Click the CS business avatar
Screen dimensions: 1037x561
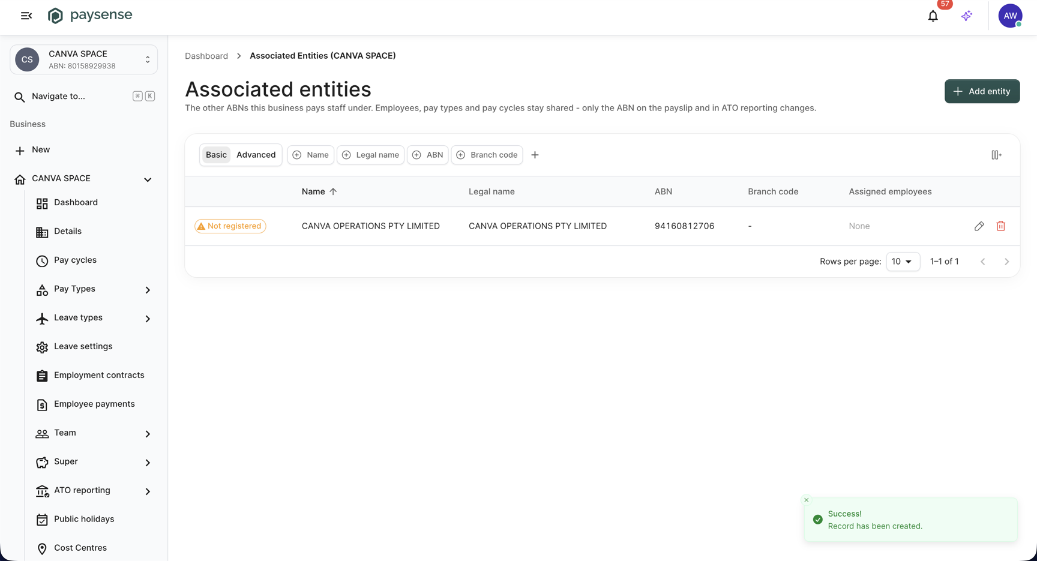click(x=27, y=59)
